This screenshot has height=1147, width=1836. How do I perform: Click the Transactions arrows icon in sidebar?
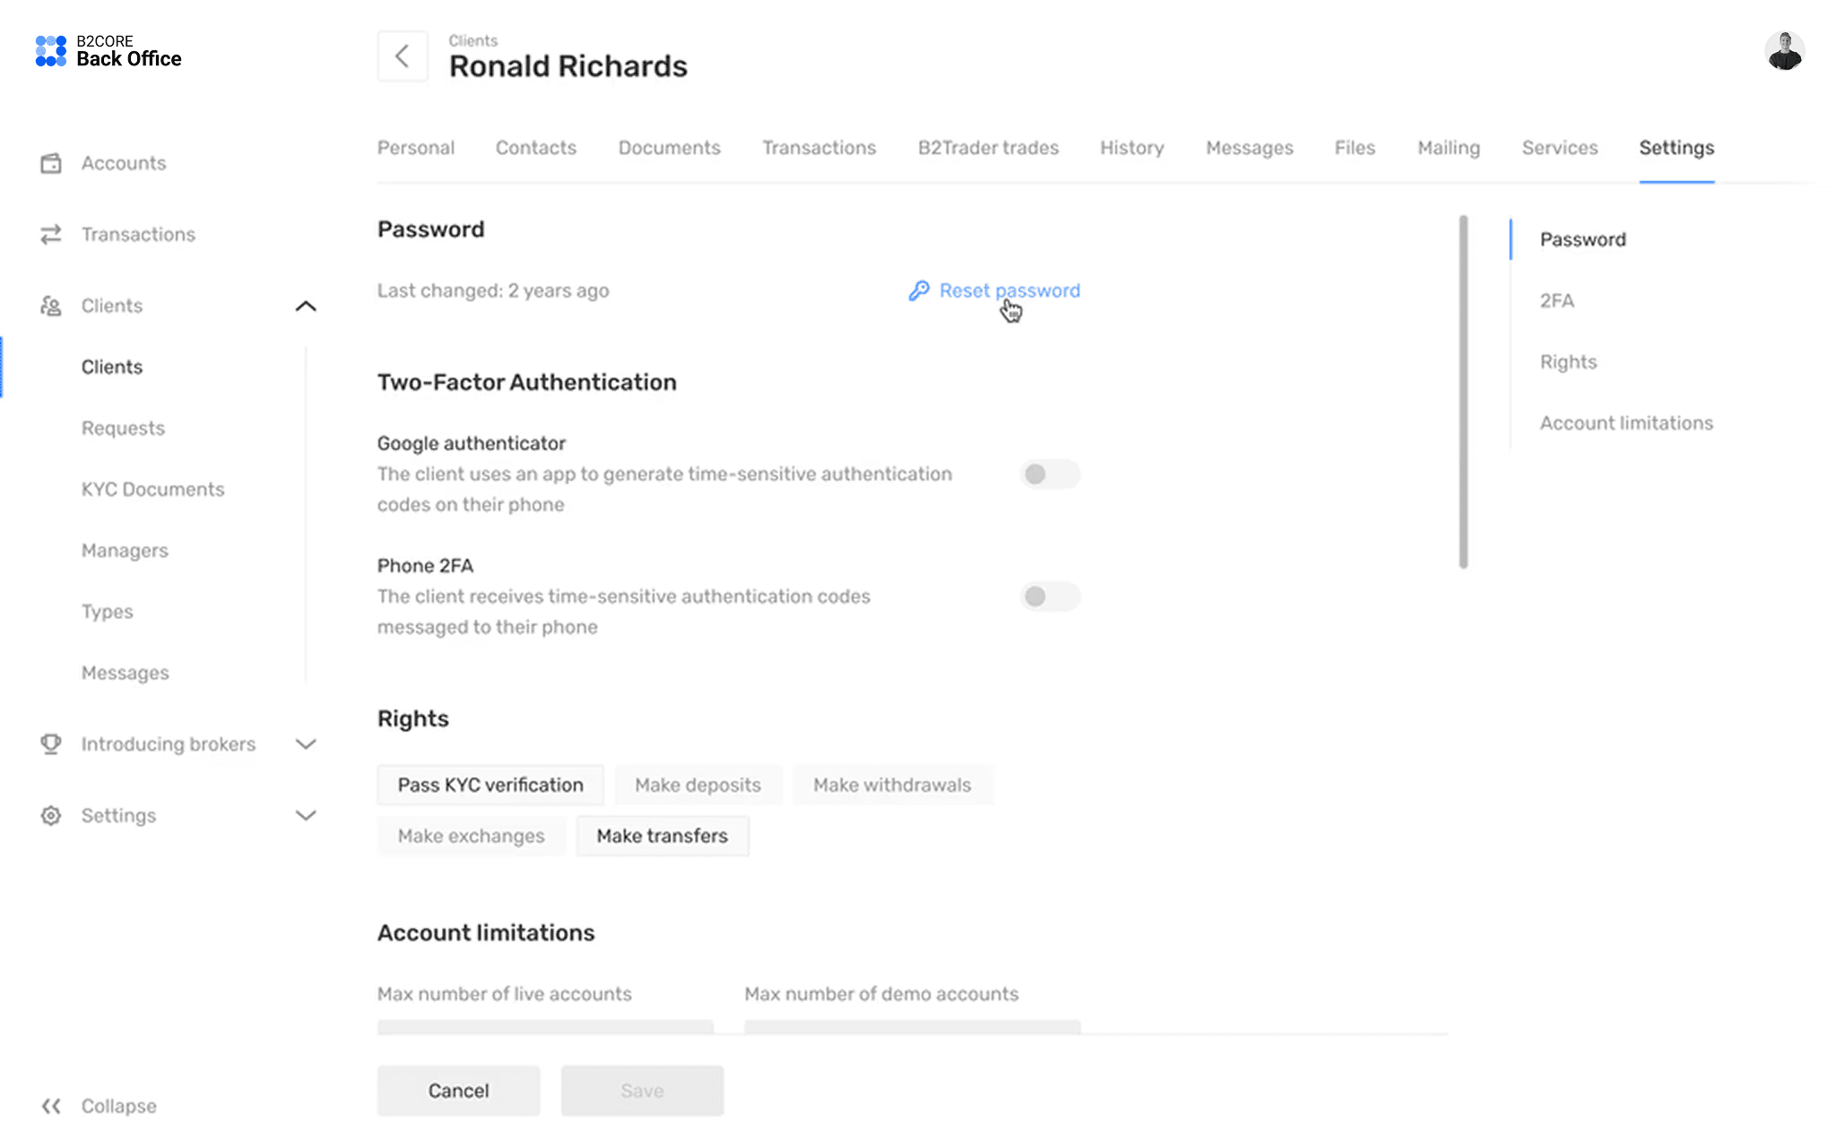[x=51, y=234]
